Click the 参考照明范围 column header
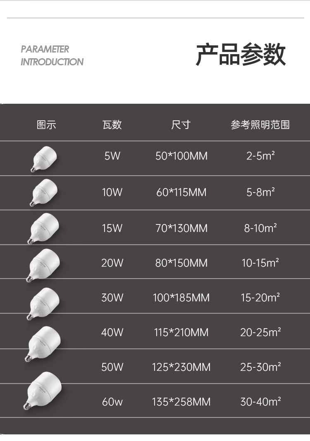 (x=260, y=125)
